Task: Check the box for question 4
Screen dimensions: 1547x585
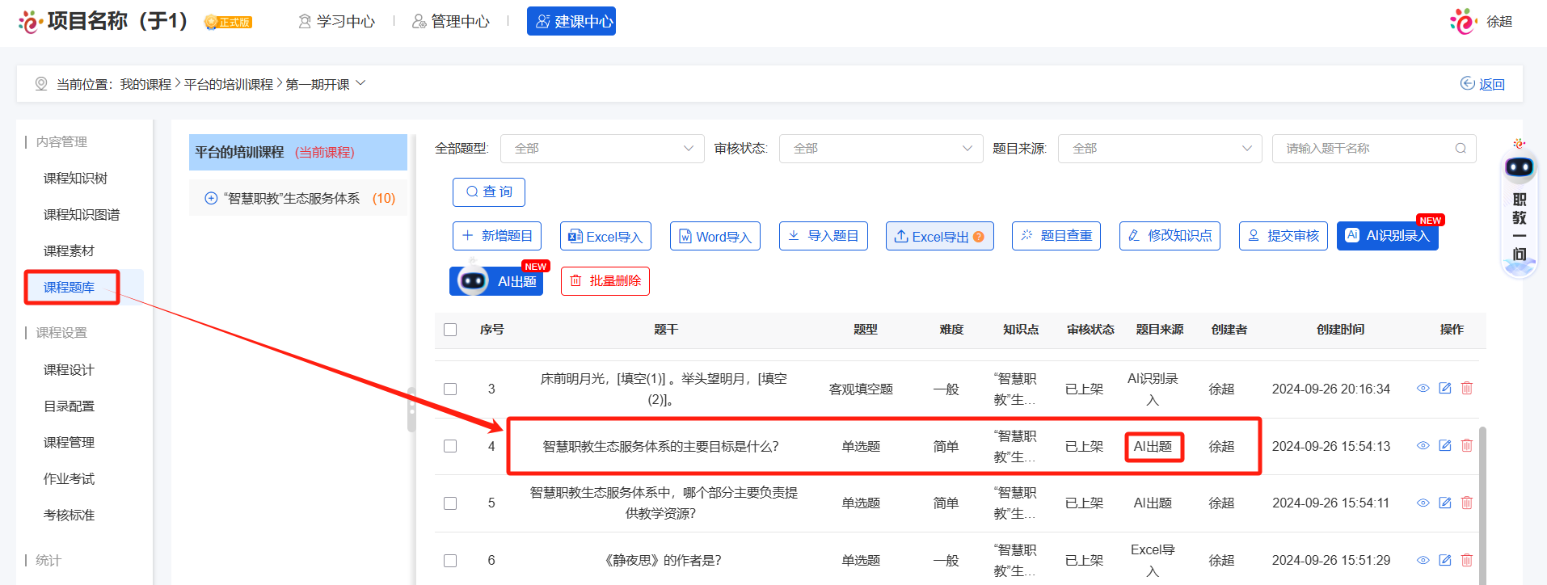Action: [450, 446]
